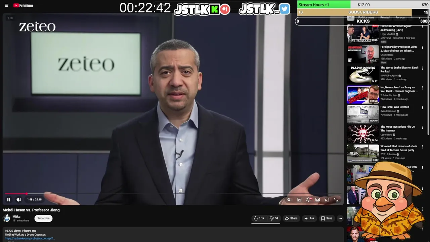Toggle autoplay switch in player controls

[x=289, y=200]
